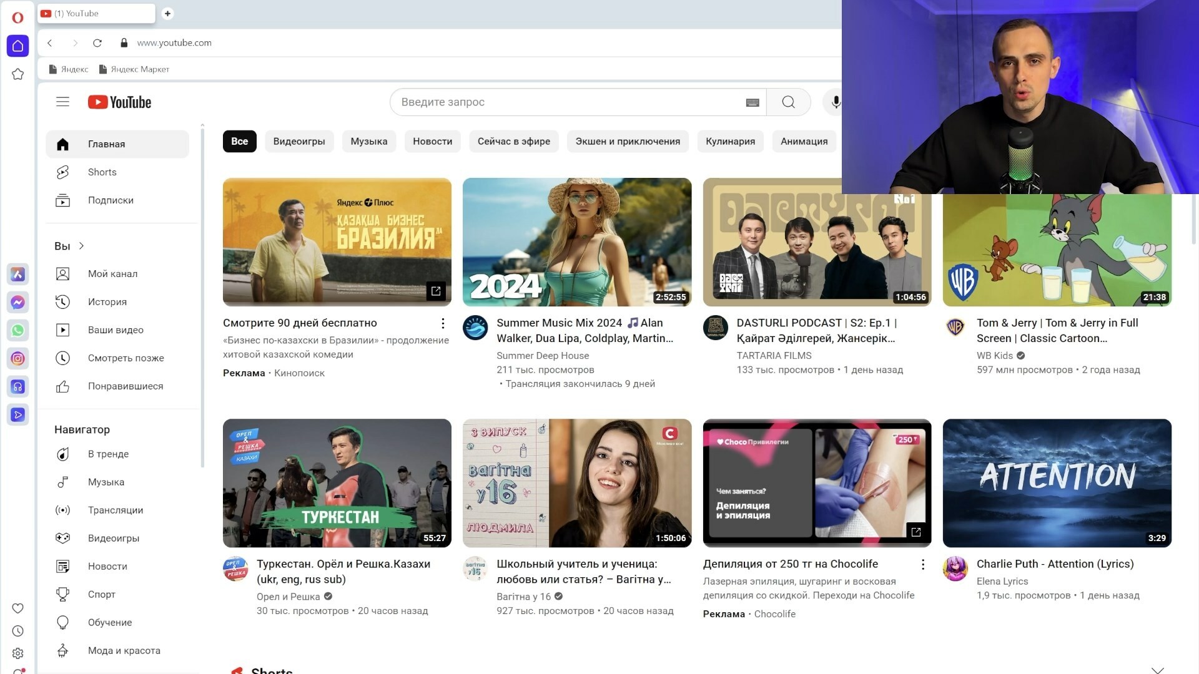
Task: Expand the 'Вы' section chevron
Action: click(82, 246)
